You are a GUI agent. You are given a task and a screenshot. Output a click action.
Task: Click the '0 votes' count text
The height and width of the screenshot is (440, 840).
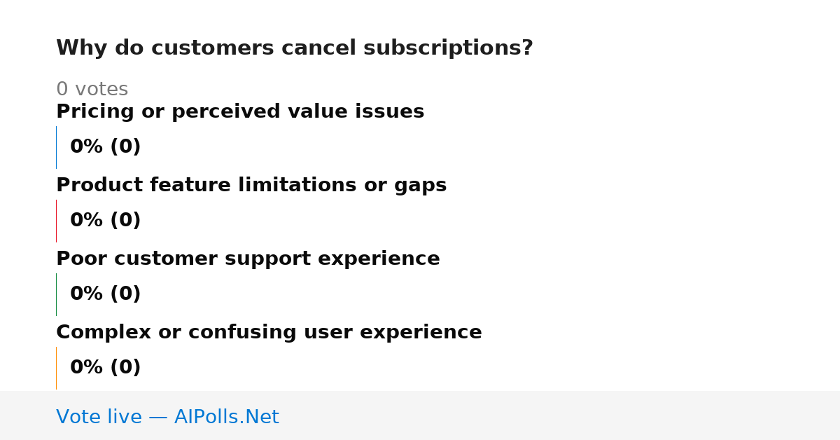92,90
